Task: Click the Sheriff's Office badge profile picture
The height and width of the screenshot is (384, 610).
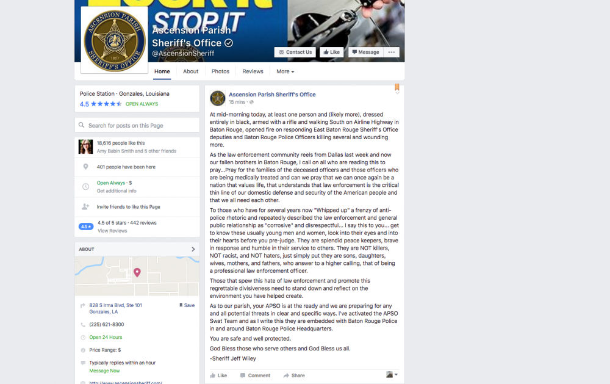Action: (x=115, y=40)
